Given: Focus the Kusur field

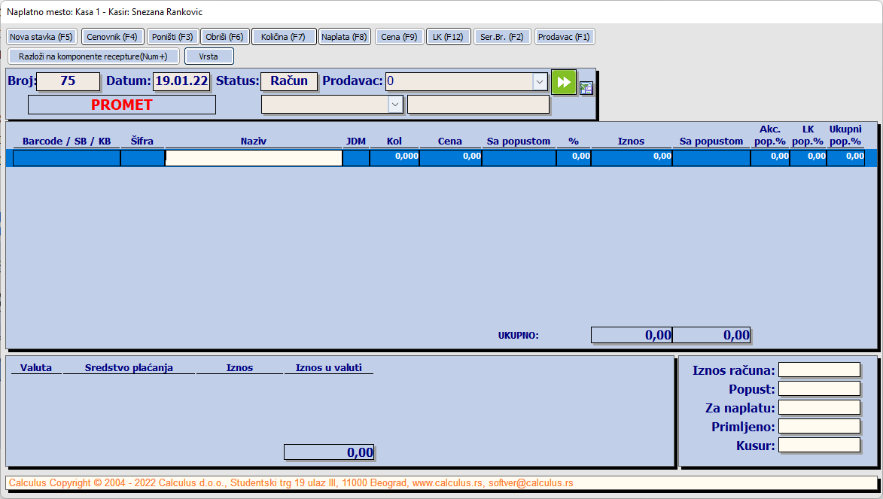Looking at the screenshot, I should (x=819, y=445).
